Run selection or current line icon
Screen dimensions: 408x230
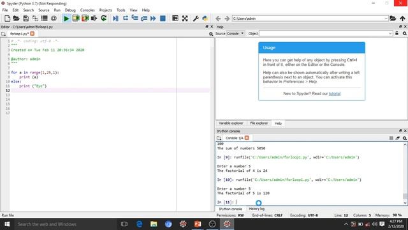point(94,19)
